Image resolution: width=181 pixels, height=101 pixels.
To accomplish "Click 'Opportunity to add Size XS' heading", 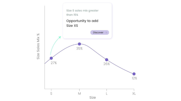I will coord(82,23).
